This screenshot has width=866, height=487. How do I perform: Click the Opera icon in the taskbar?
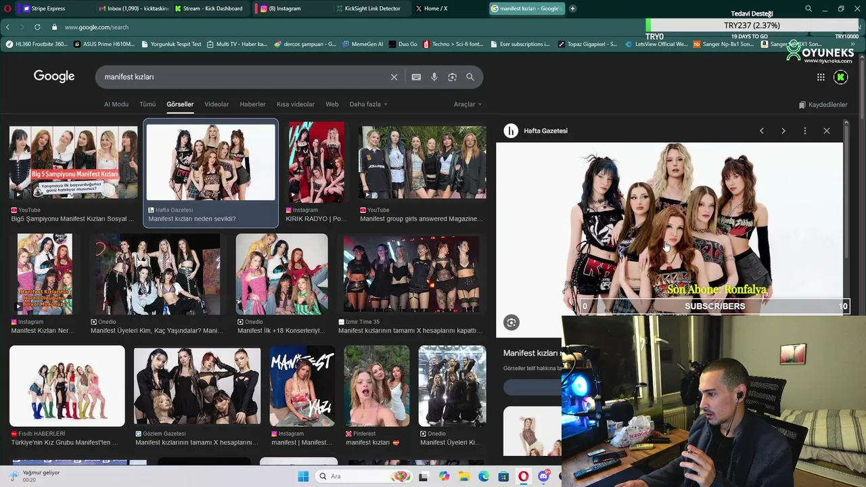(524, 476)
